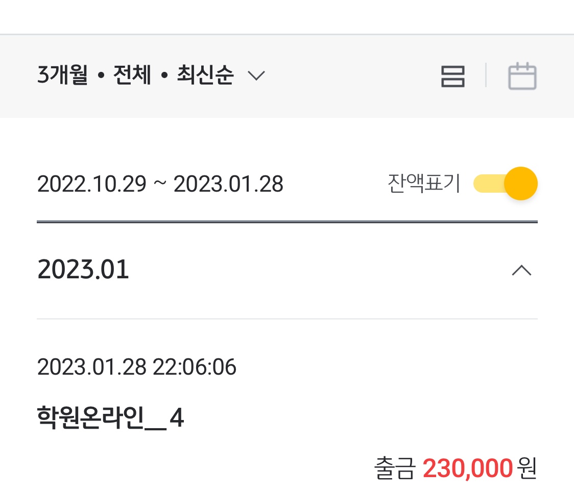Click the tilde between the date range

point(160,184)
